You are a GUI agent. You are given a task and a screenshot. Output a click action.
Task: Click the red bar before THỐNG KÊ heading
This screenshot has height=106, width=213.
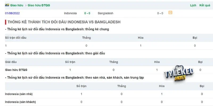pyautogui.click(x=6, y=22)
